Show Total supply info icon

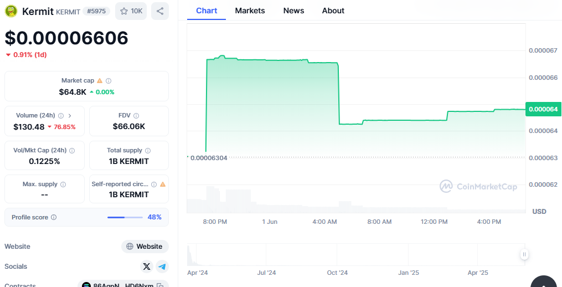tap(148, 151)
